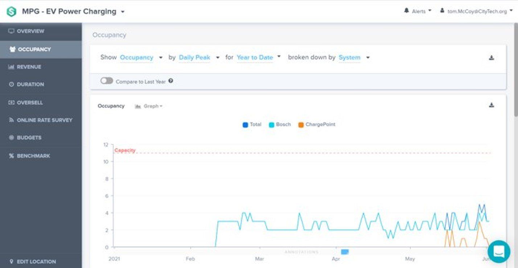Click the Compare to Last Year help icon
The height and width of the screenshot is (268, 518).
pyautogui.click(x=170, y=81)
